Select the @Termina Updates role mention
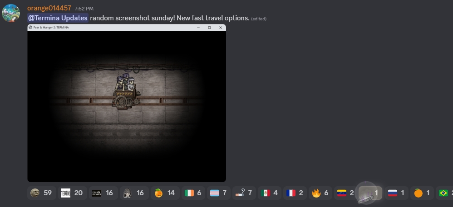 58,18
